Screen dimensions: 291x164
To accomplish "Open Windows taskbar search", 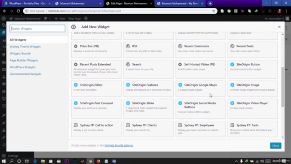I will point(11,161).
